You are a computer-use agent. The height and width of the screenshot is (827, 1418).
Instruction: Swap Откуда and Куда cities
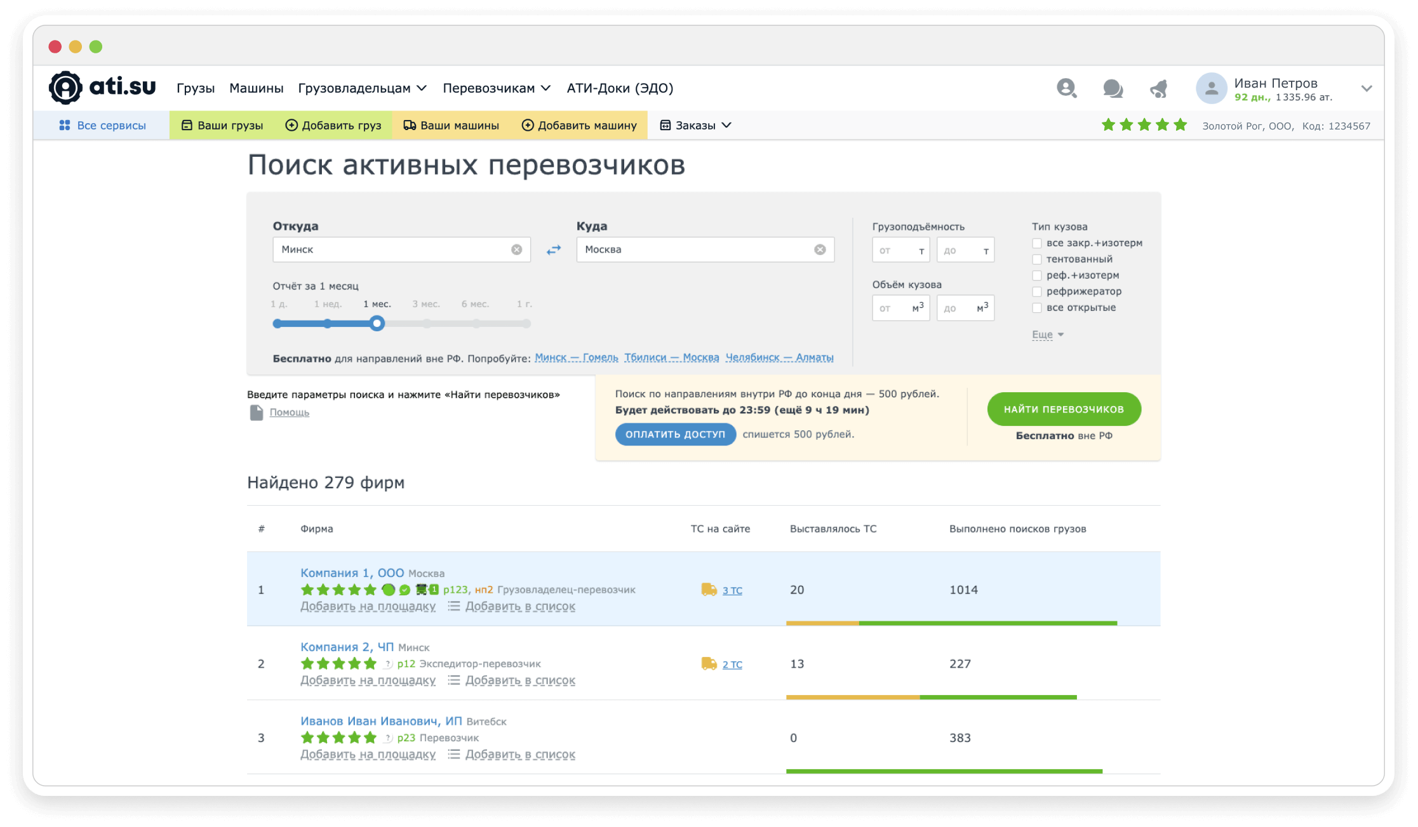554,250
